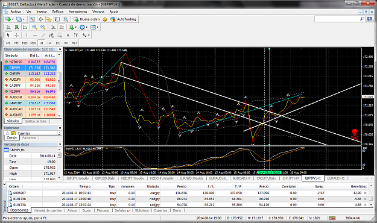Toggle chart auto scroll icon

point(53,27)
